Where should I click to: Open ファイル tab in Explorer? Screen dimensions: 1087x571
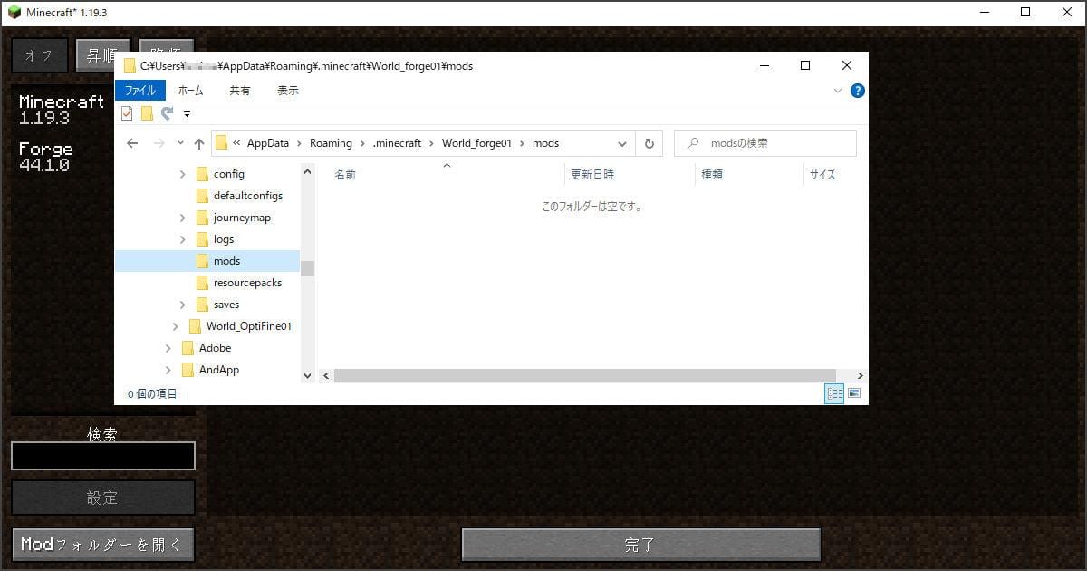tap(140, 91)
